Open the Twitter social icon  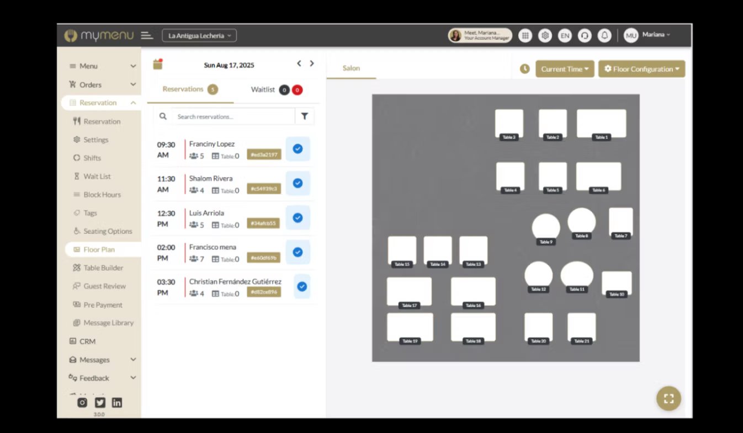tap(100, 403)
